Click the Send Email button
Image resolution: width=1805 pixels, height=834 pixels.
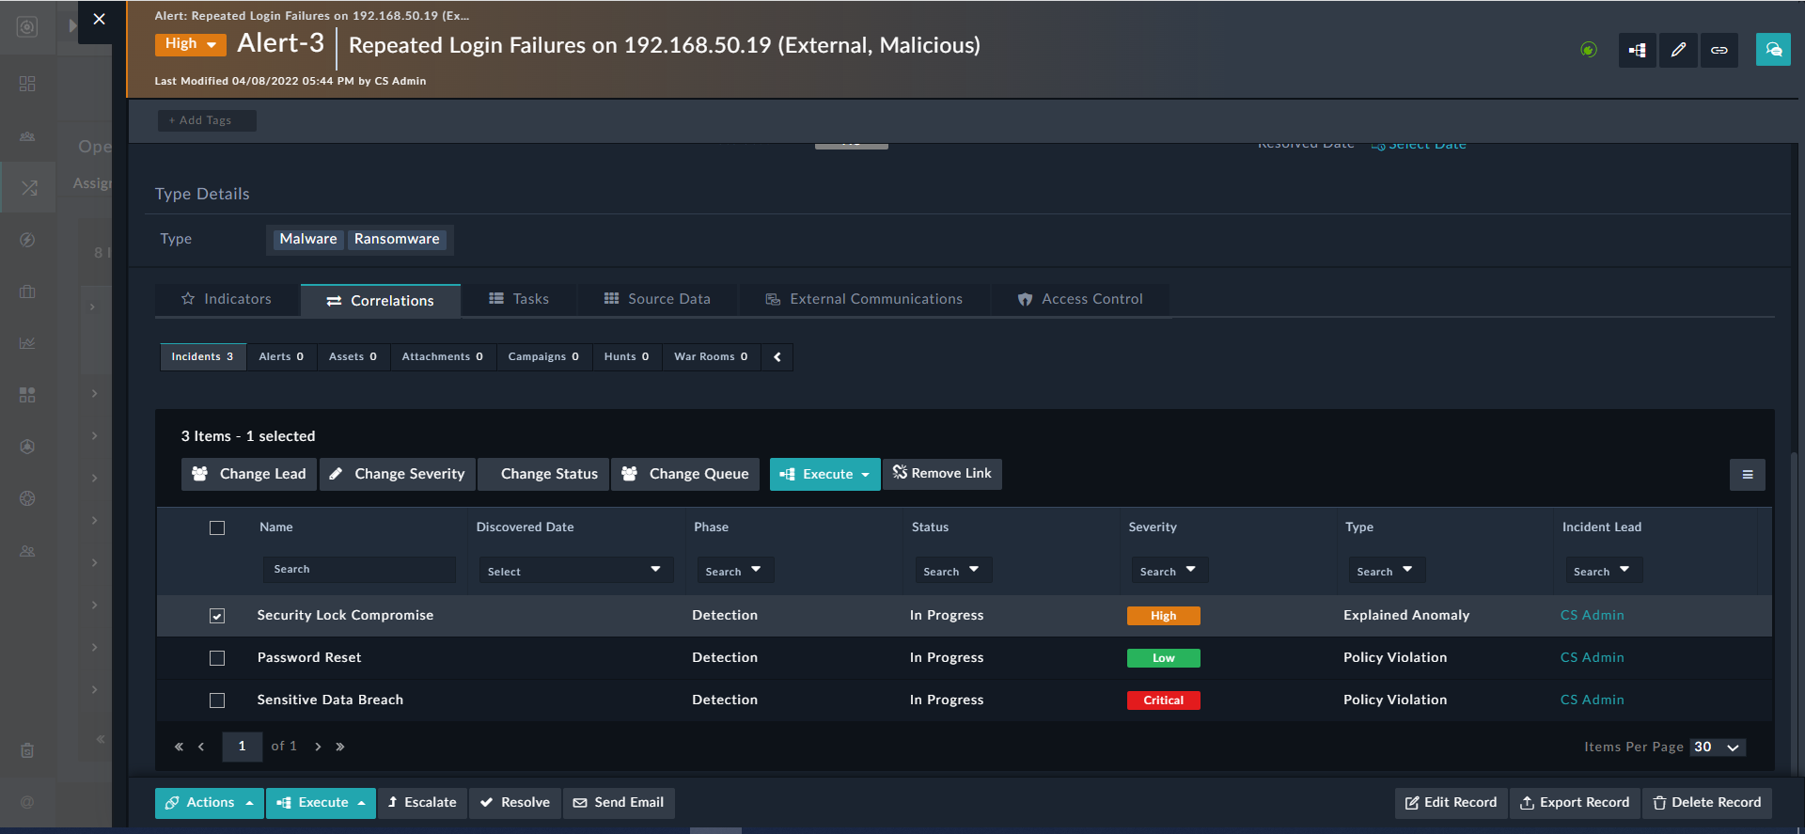tap(619, 803)
